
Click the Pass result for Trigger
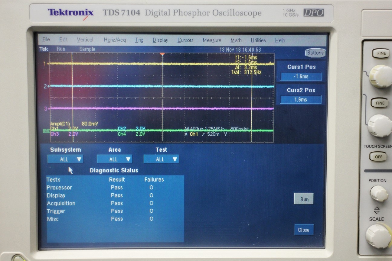pyautogui.click(x=117, y=211)
